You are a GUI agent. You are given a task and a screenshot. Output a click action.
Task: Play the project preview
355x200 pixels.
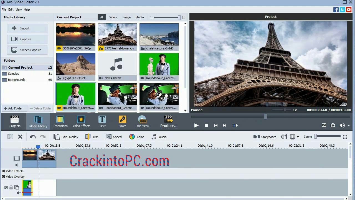[x=196, y=125]
